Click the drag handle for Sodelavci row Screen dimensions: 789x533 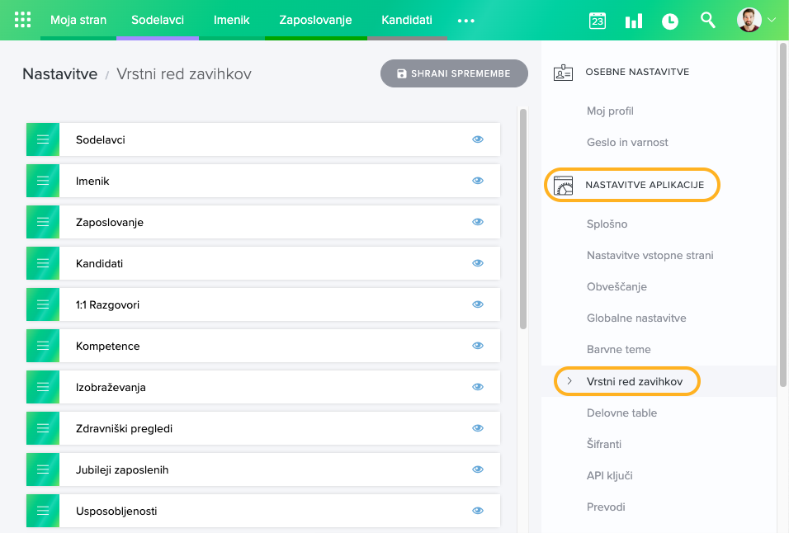43,139
